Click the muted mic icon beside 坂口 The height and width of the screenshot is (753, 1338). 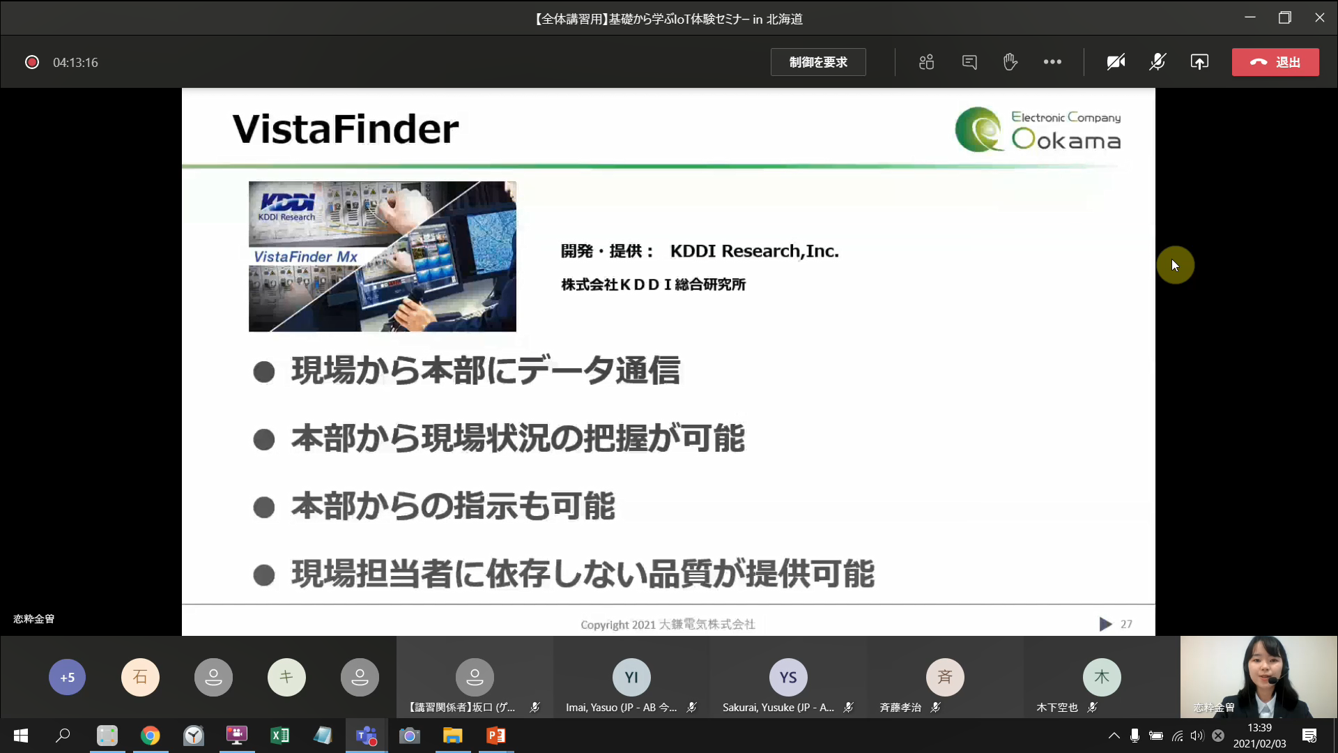(535, 707)
